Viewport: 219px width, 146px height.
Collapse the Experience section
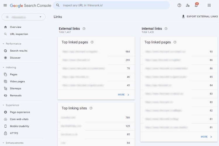[x=3, y=105]
